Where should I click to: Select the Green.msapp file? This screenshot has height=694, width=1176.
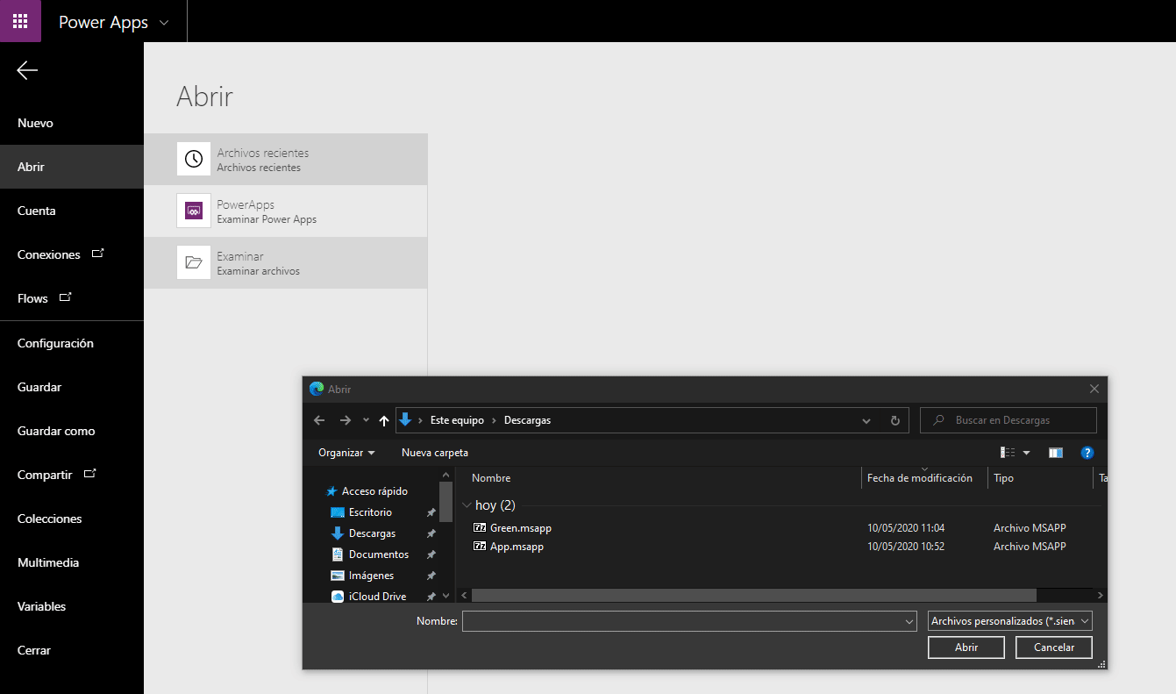point(520,528)
